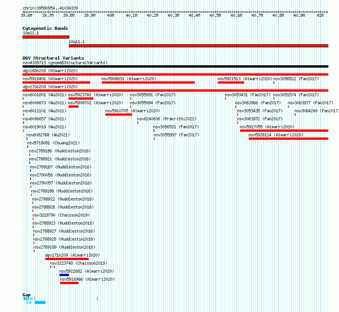
Task: Select nsv2789187 (Huddleston2016) label
Action: (x=61, y=167)
